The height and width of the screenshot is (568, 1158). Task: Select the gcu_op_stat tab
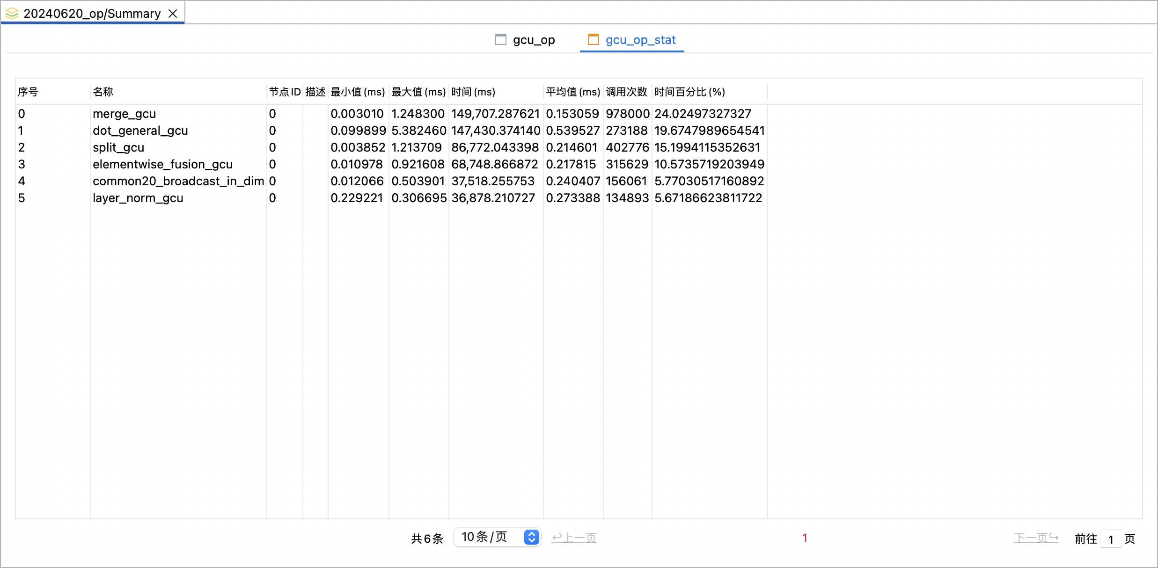point(632,40)
